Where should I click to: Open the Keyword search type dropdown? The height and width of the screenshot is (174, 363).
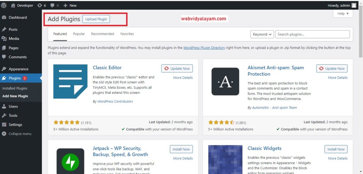262,34
